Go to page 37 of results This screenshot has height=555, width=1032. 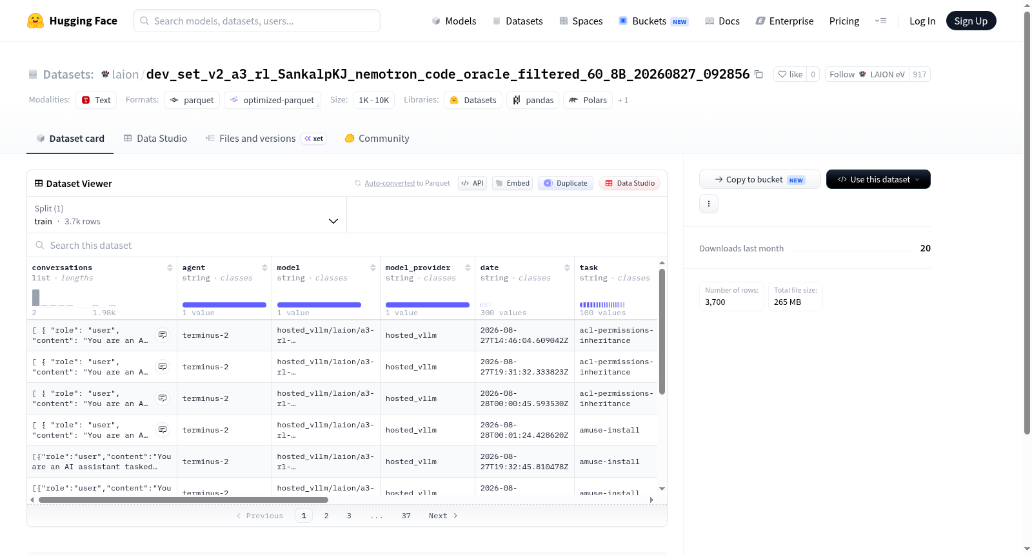pos(406,516)
